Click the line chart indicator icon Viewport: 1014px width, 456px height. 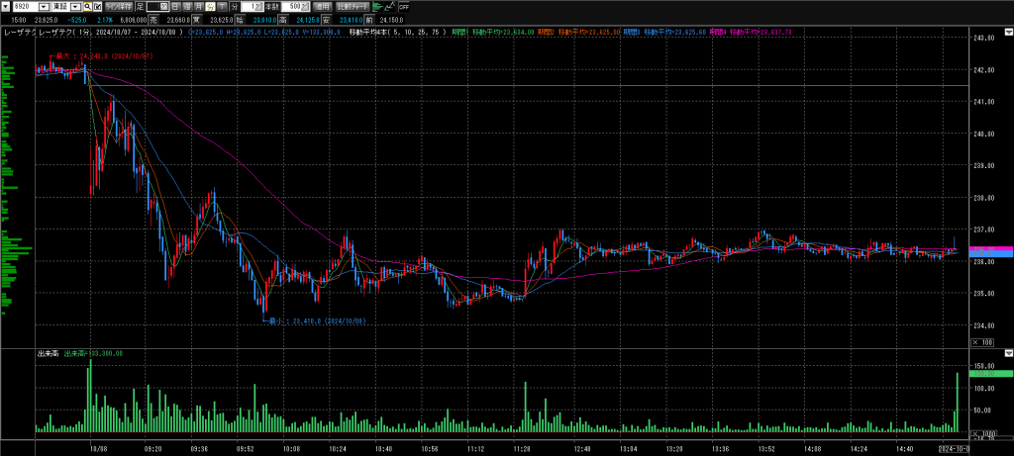click(390, 6)
